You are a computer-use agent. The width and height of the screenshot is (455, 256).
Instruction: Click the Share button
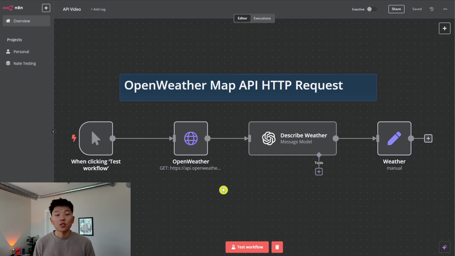tap(396, 9)
